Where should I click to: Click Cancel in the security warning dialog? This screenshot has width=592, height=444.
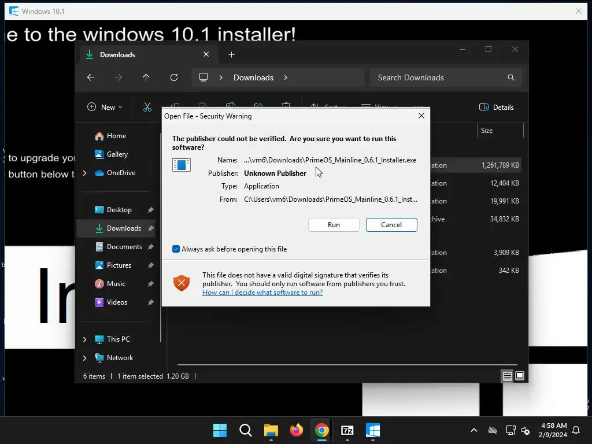point(391,225)
